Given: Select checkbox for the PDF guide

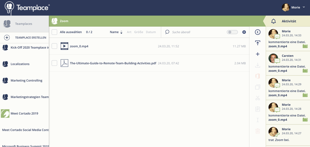Looking at the screenshot, I should 54,63.
